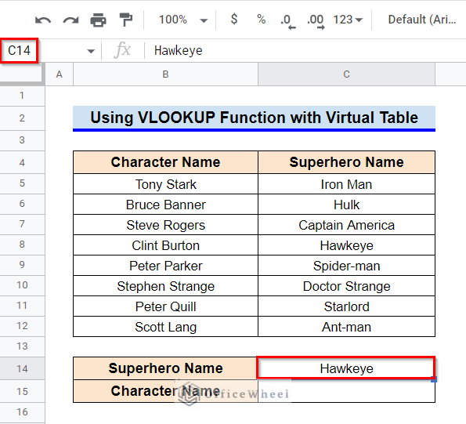Increase decimal places icon

click(316, 21)
